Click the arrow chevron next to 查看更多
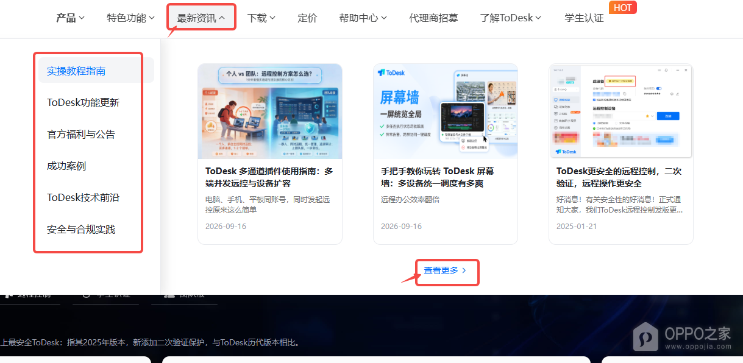 (464, 270)
